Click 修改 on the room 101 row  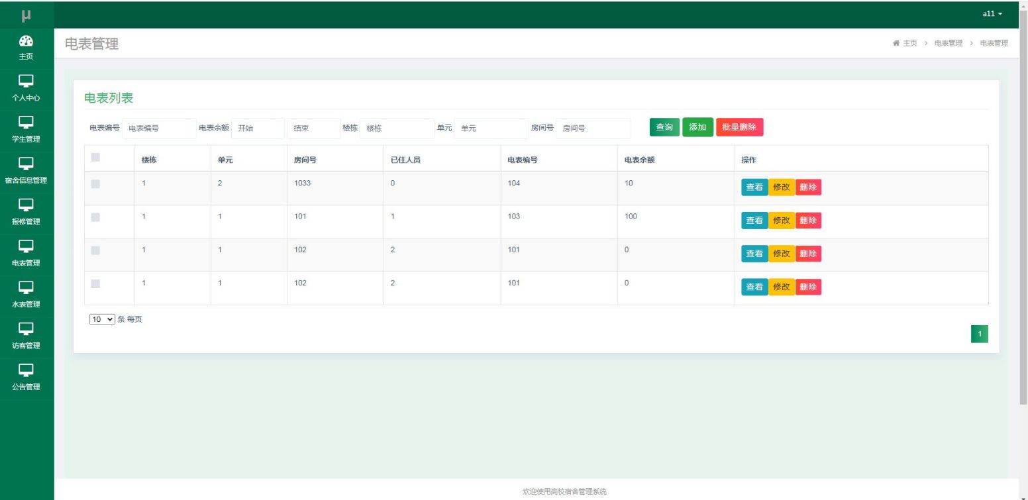click(782, 221)
